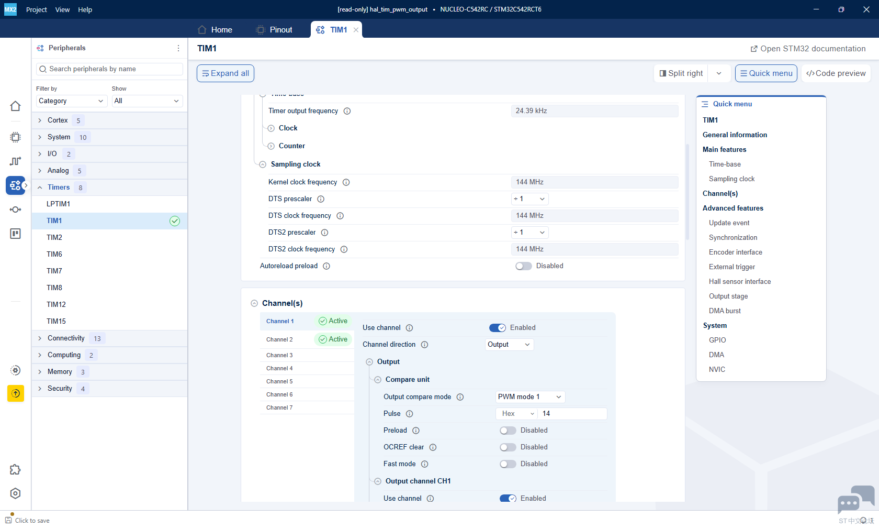The height and width of the screenshot is (529, 879).
Task: Open the Show All dropdown
Action: point(147,101)
